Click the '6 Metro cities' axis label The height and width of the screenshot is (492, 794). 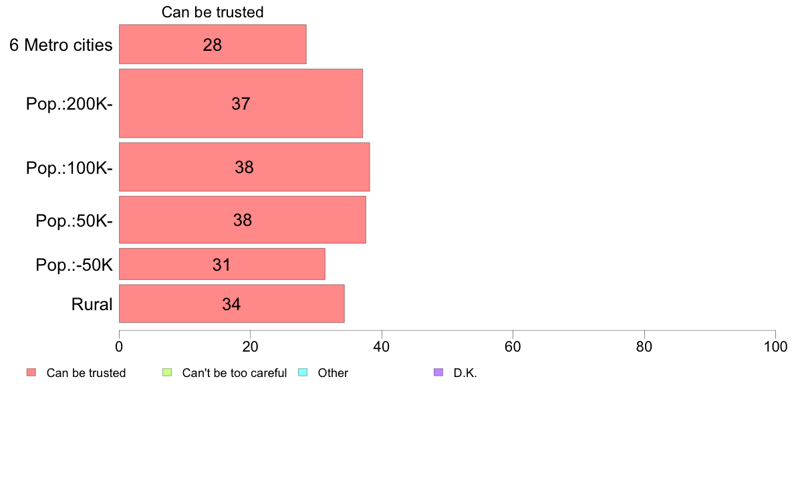click(x=61, y=45)
